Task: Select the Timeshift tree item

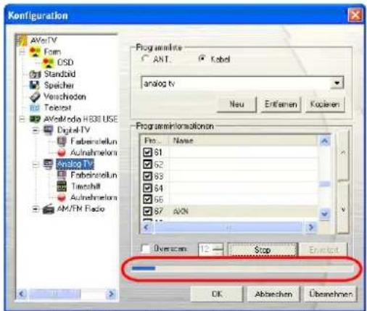Action: (x=86, y=186)
